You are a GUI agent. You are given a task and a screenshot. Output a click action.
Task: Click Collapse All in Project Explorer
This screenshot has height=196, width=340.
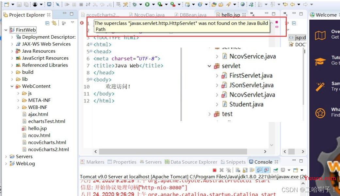tap(47, 23)
